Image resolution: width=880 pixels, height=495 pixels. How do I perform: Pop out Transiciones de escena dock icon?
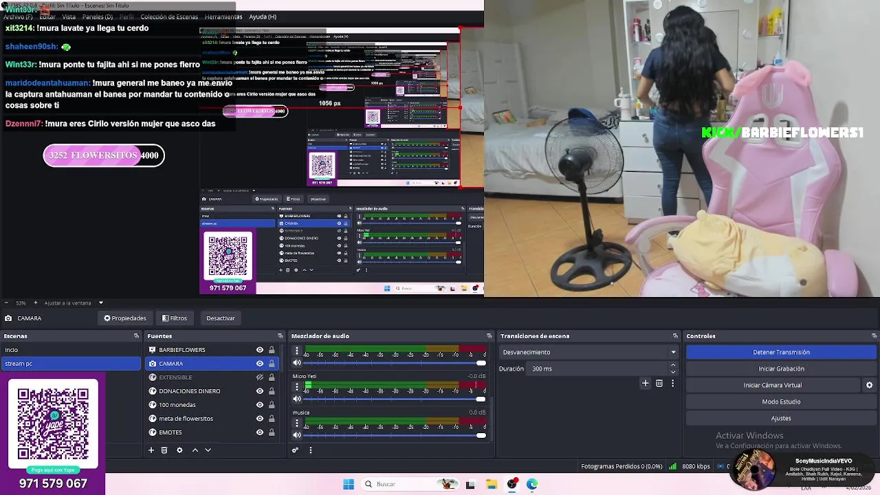point(675,336)
